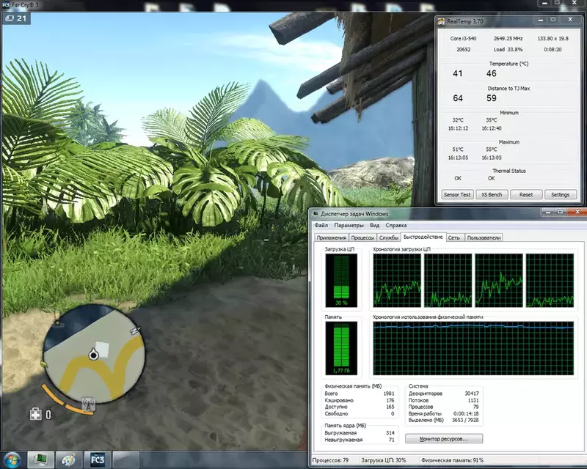Click the RealTemp flame title icon
The image size is (587, 469).
pyautogui.click(x=442, y=21)
